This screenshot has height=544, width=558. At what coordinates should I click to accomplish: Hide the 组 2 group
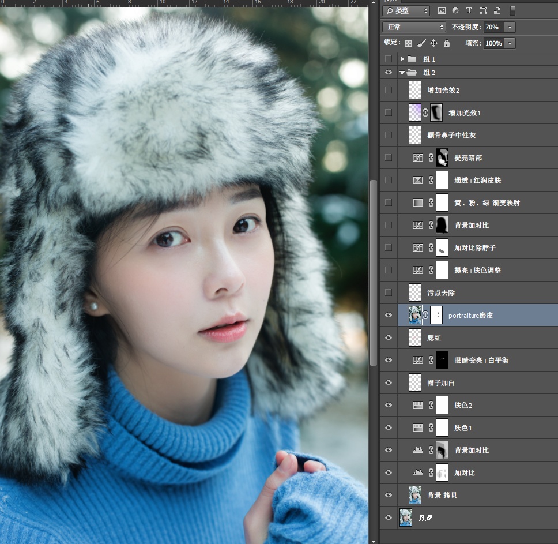point(389,72)
